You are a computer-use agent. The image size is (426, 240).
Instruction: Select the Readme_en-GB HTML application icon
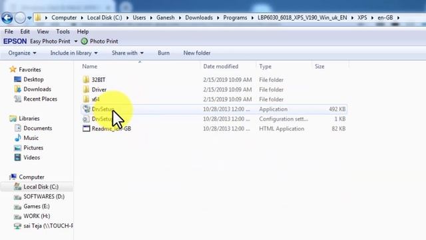click(x=86, y=129)
